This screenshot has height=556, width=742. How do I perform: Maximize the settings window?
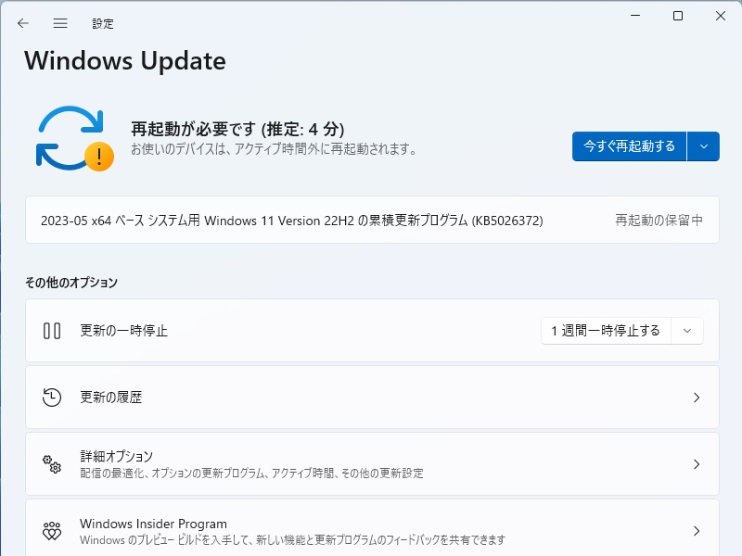point(678,16)
